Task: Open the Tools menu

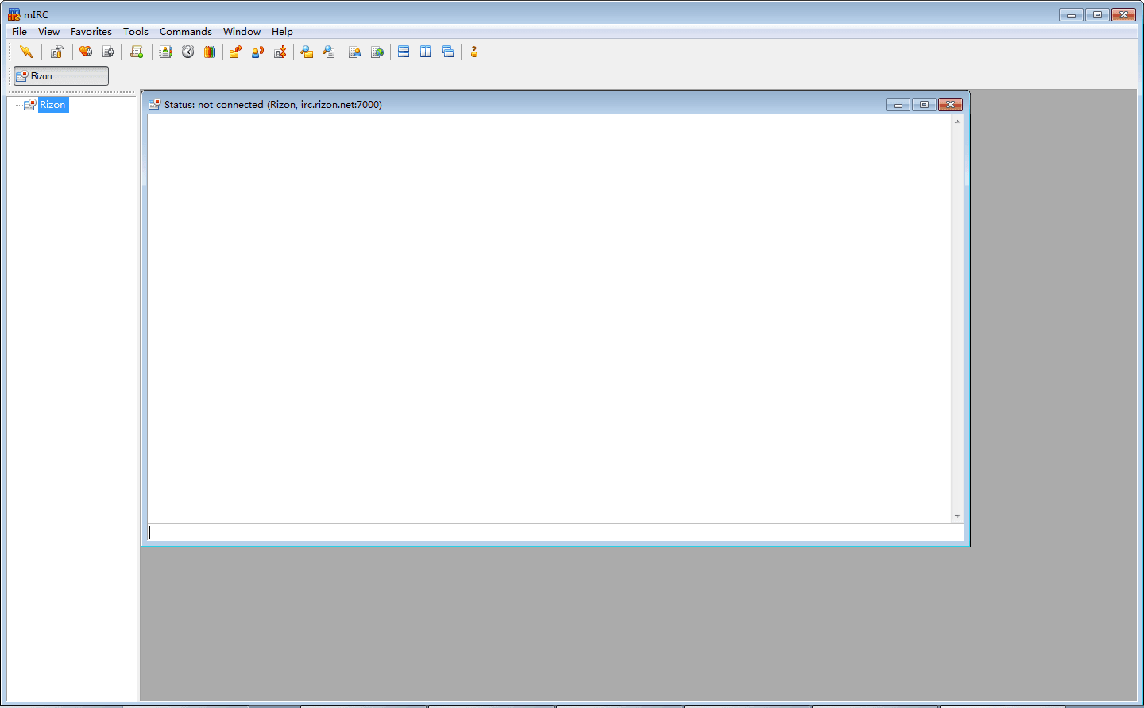Action: 135,32
